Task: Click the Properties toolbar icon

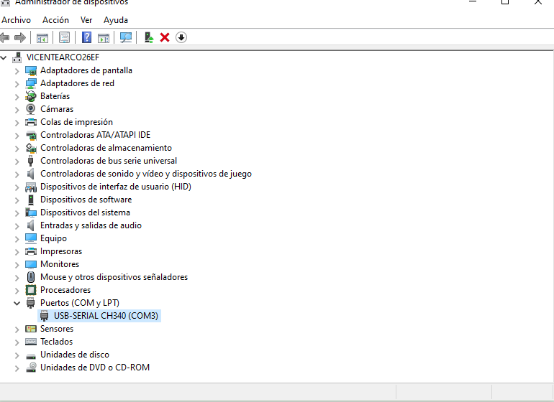Action: point(65,37)
